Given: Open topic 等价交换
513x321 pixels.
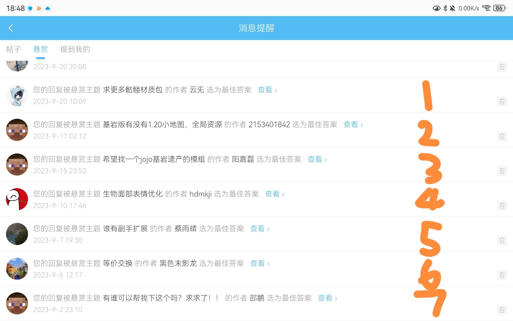Looking at the screenshot, I should 118,263.
